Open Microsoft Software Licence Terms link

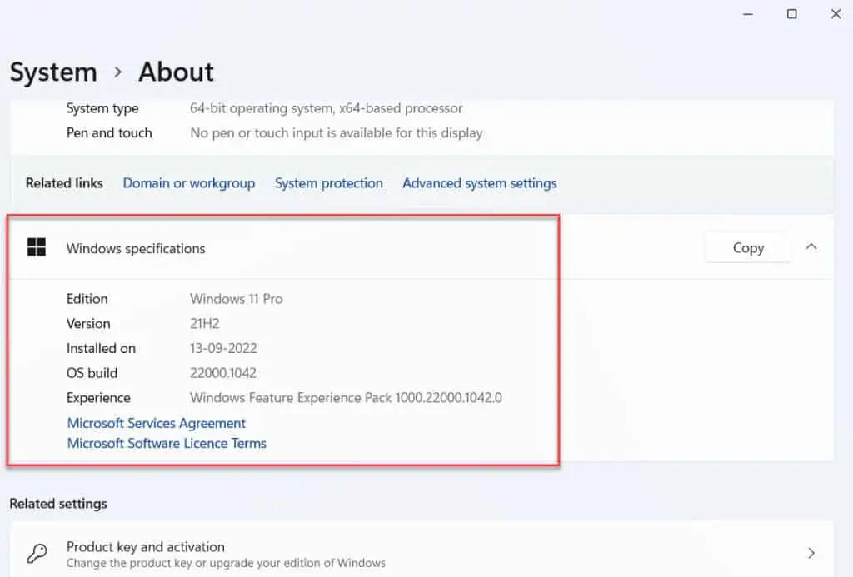click(x=167, y=443)
